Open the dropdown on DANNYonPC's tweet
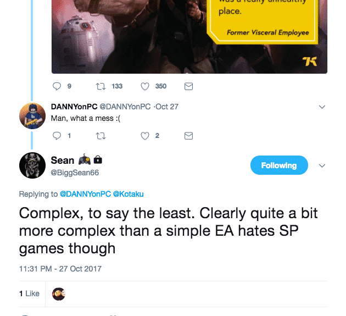 [x=322, y=107]
